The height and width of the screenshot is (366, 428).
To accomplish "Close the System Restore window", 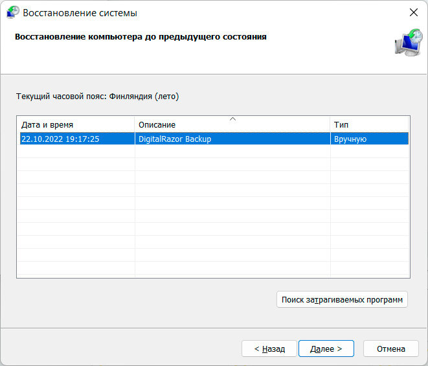I will (x=414, y=12).
